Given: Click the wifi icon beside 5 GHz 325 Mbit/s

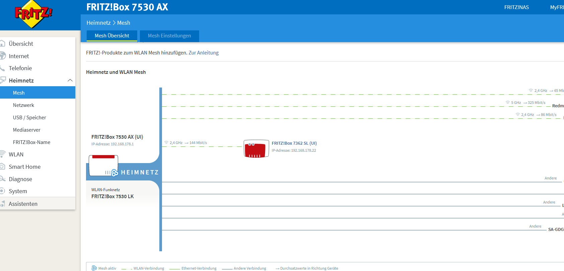Looking at the screenshot, I should pyautogui.click(x=508, y=102).
